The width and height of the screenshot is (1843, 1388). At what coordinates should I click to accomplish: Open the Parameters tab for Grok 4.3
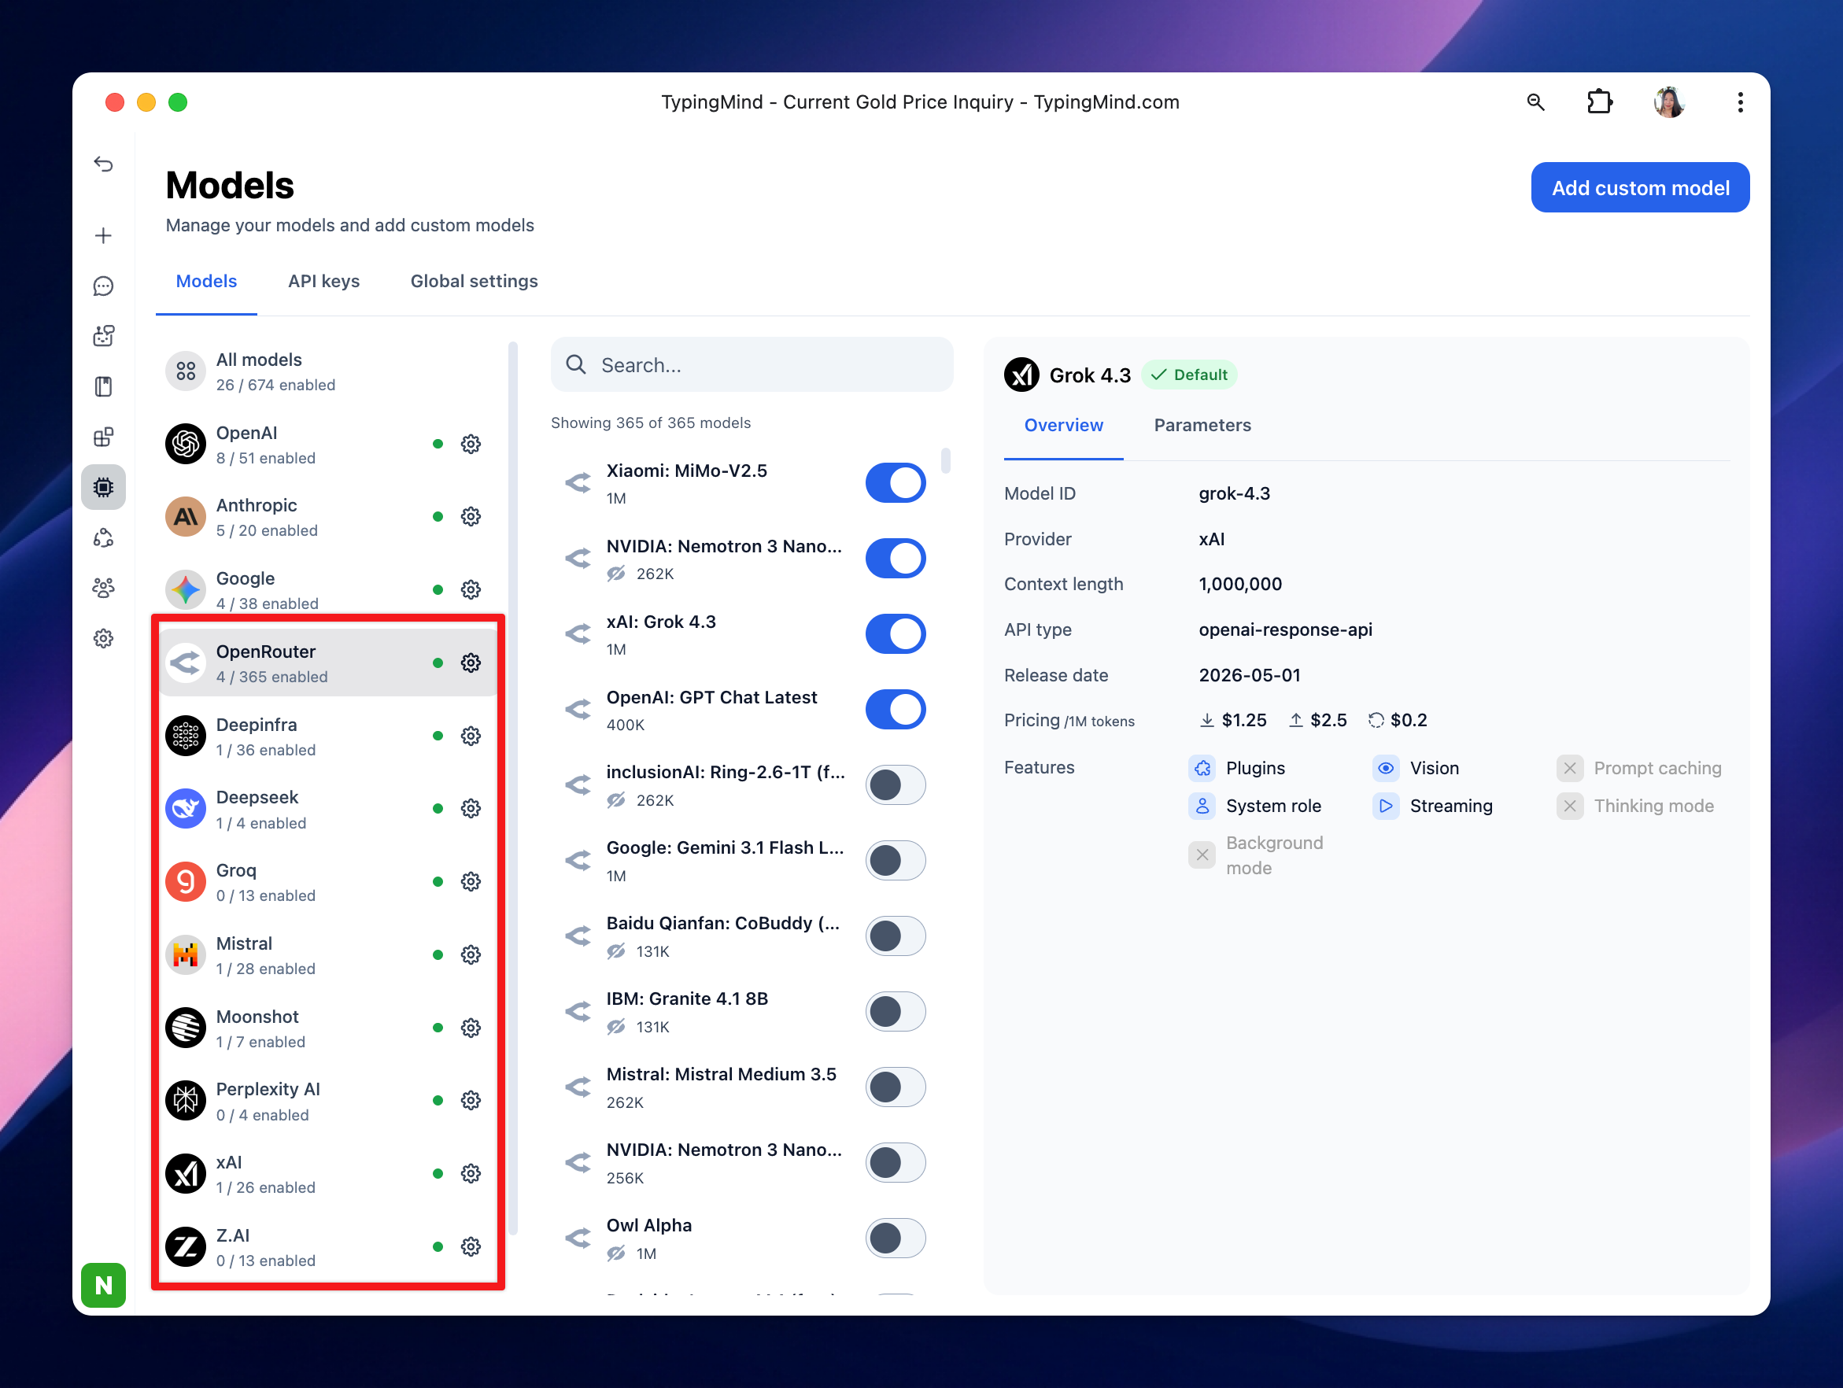(x=1202, y=426)
